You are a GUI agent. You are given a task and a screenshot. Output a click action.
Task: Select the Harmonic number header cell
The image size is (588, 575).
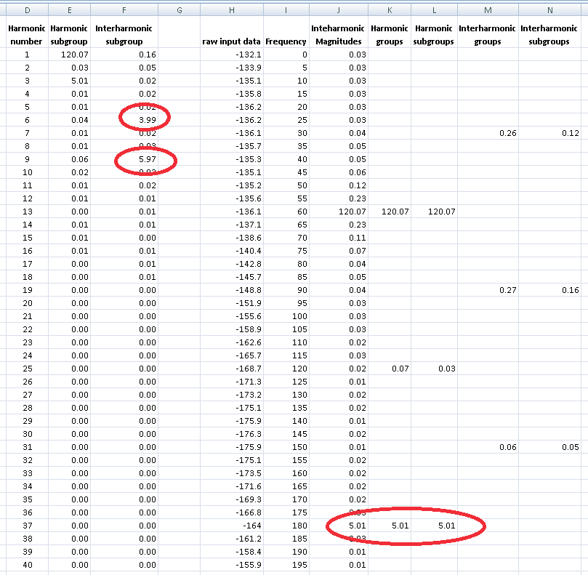point(27,34)
